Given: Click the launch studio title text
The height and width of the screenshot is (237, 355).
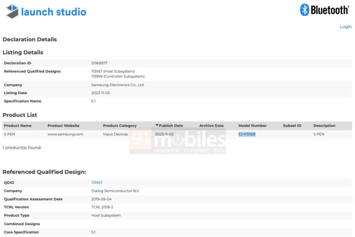Looking at the screenshot, I should [x=54, y=12].
